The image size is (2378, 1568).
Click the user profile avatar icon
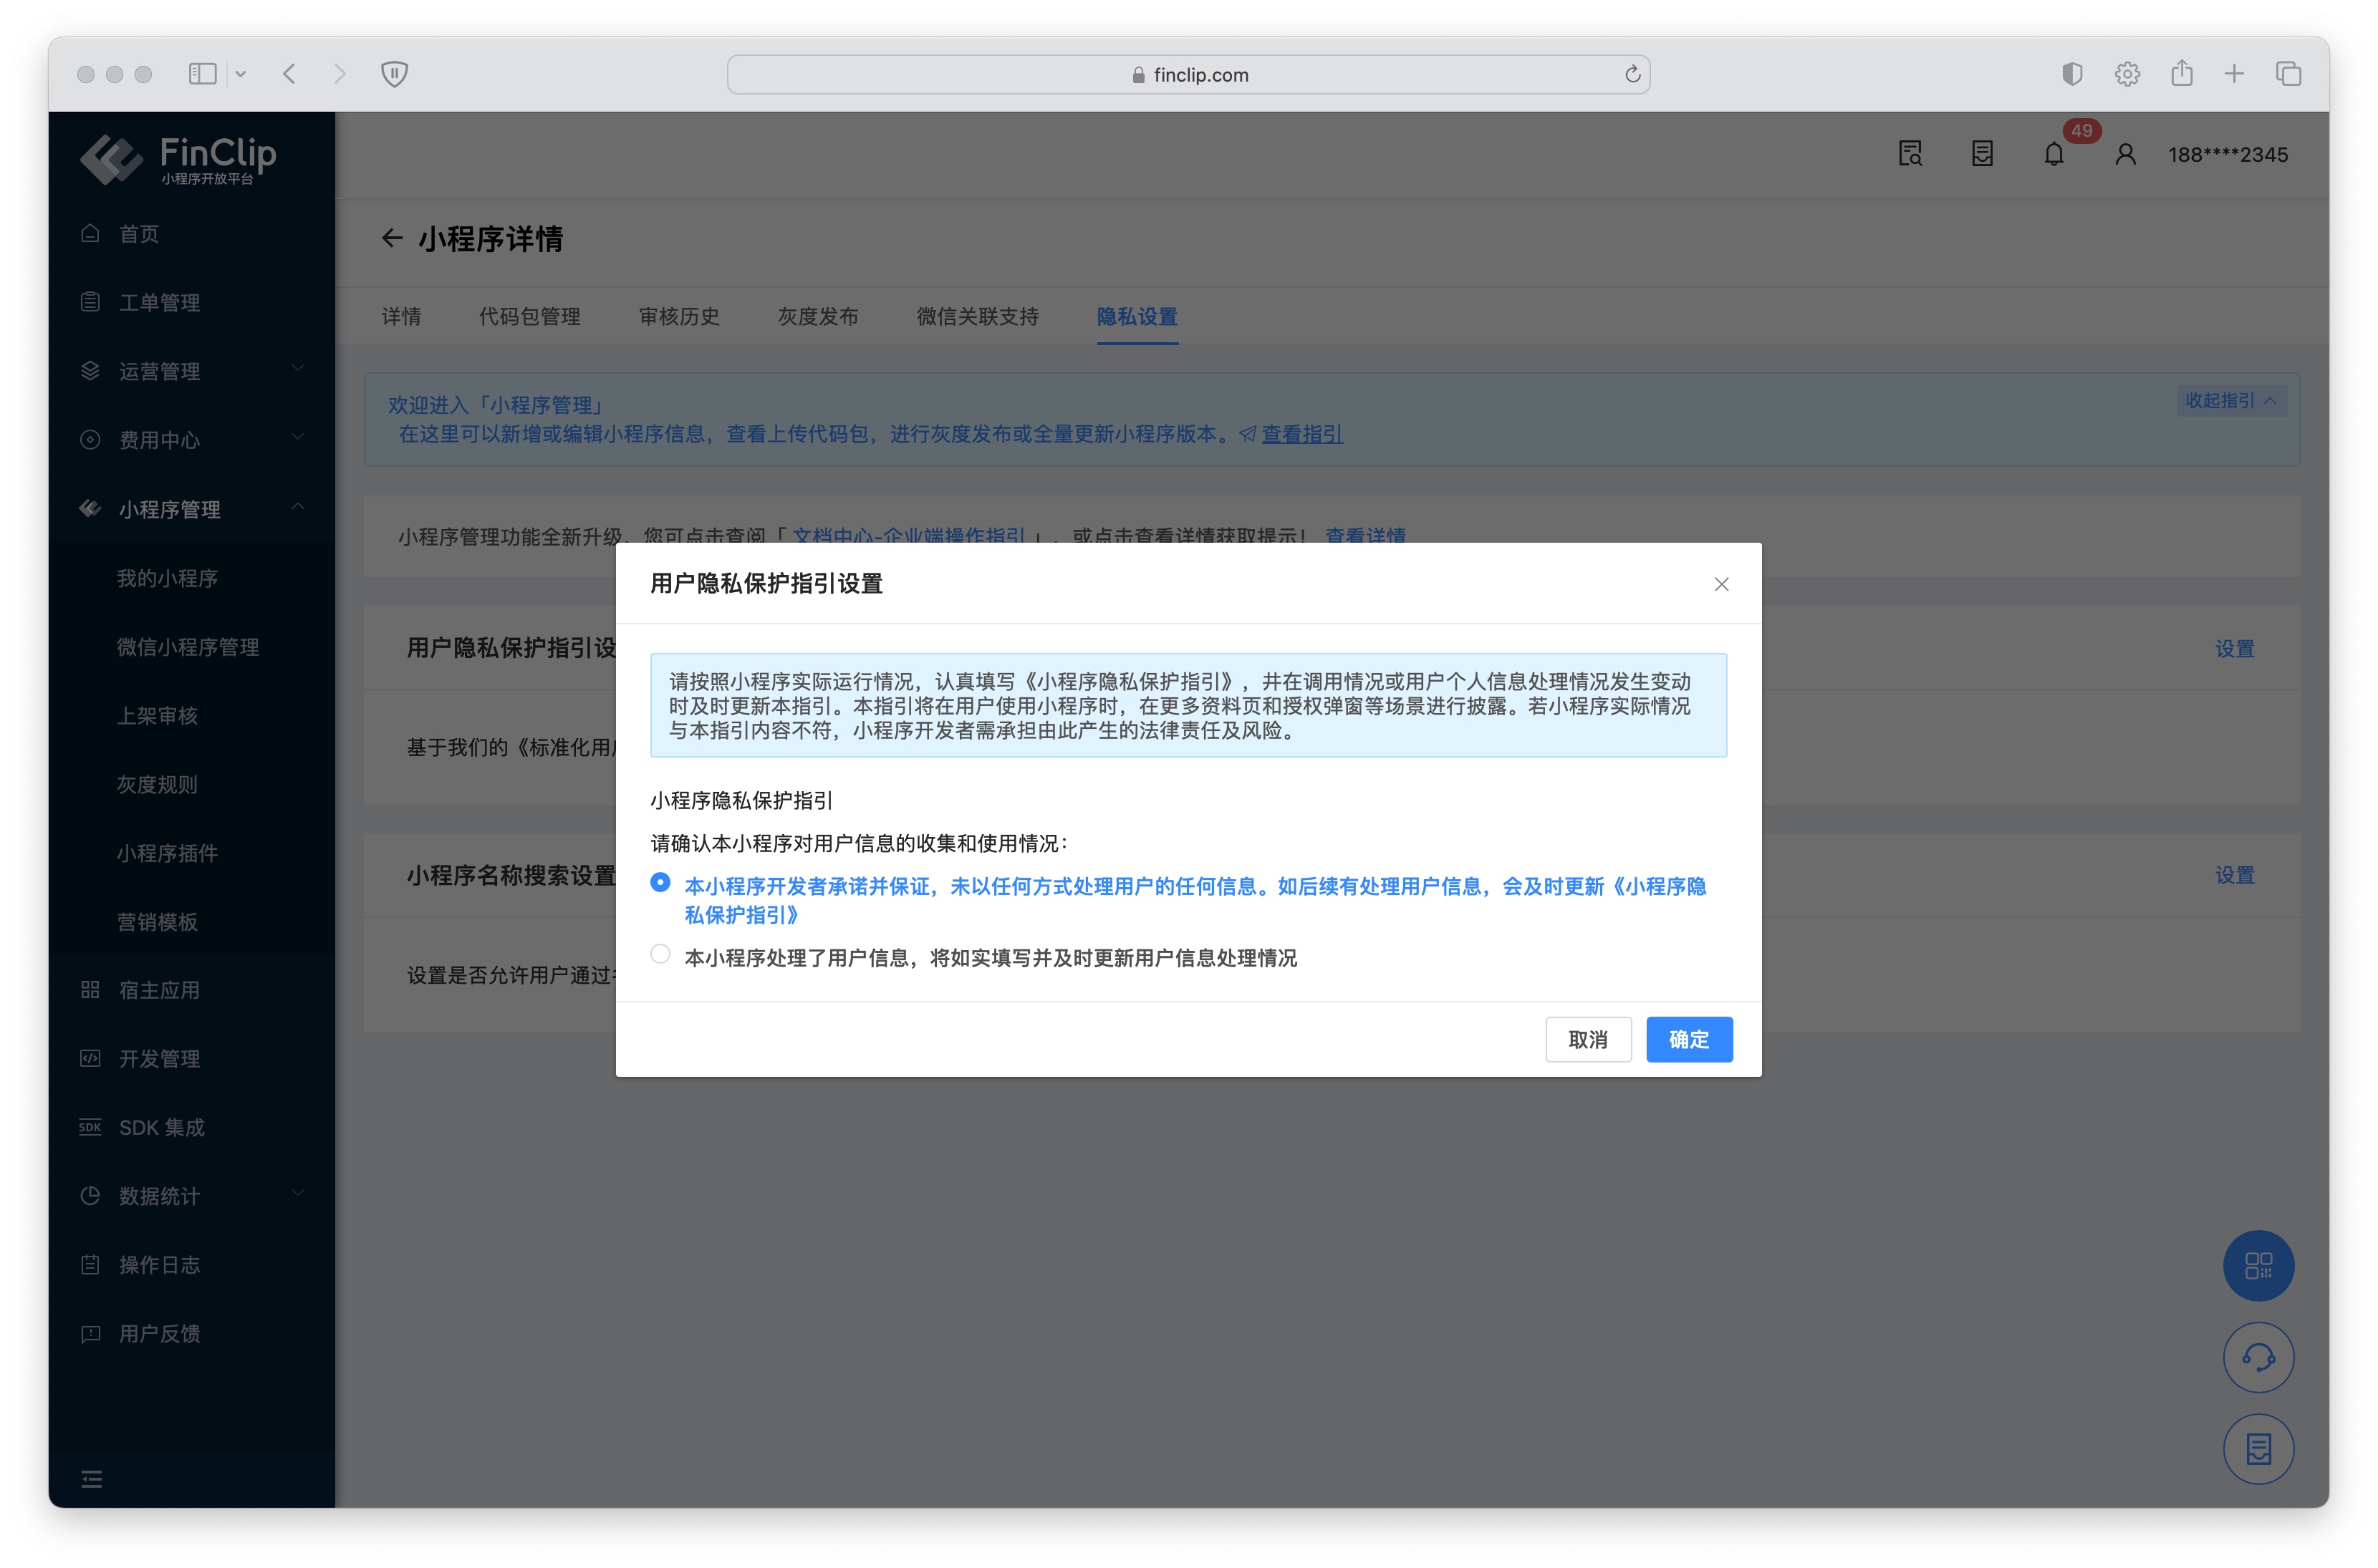2125,155
